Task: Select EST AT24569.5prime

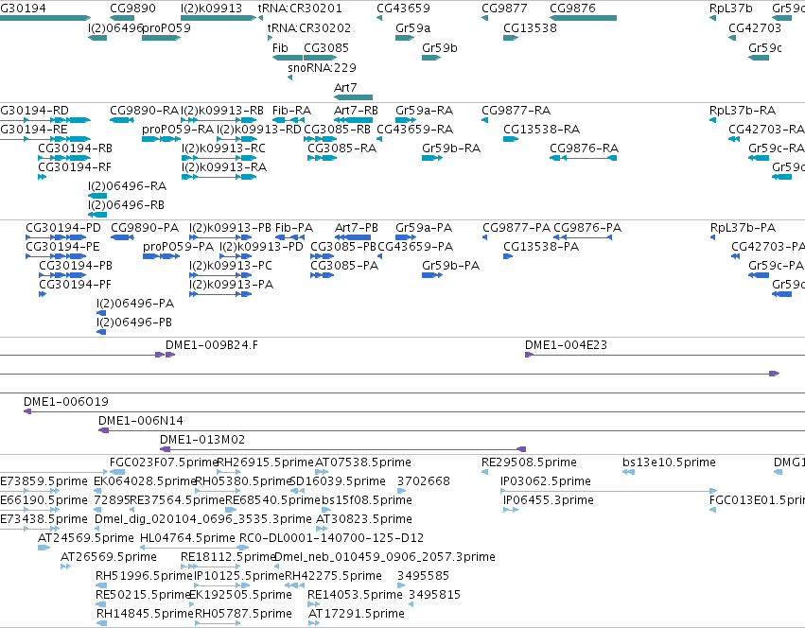Action: point(86,538)
